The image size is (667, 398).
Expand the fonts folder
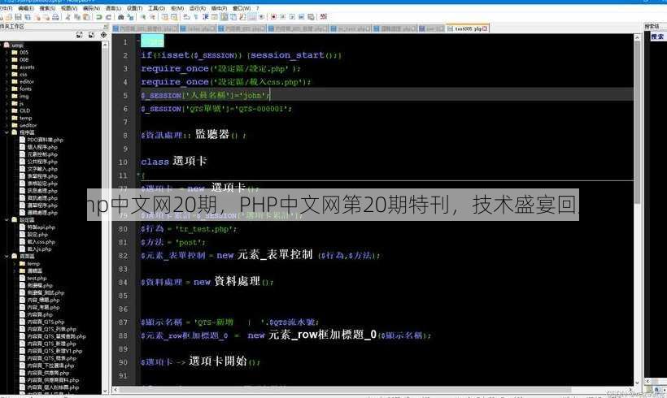[x=7, y=89]
